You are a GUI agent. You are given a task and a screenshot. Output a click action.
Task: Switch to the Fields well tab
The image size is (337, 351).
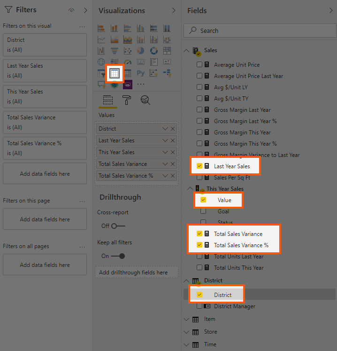click(108, 100)
